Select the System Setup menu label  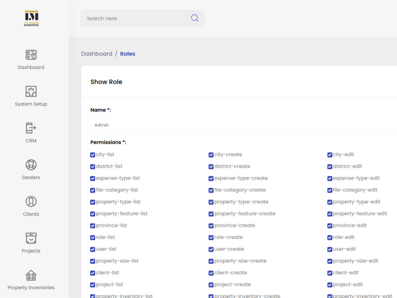31,104
